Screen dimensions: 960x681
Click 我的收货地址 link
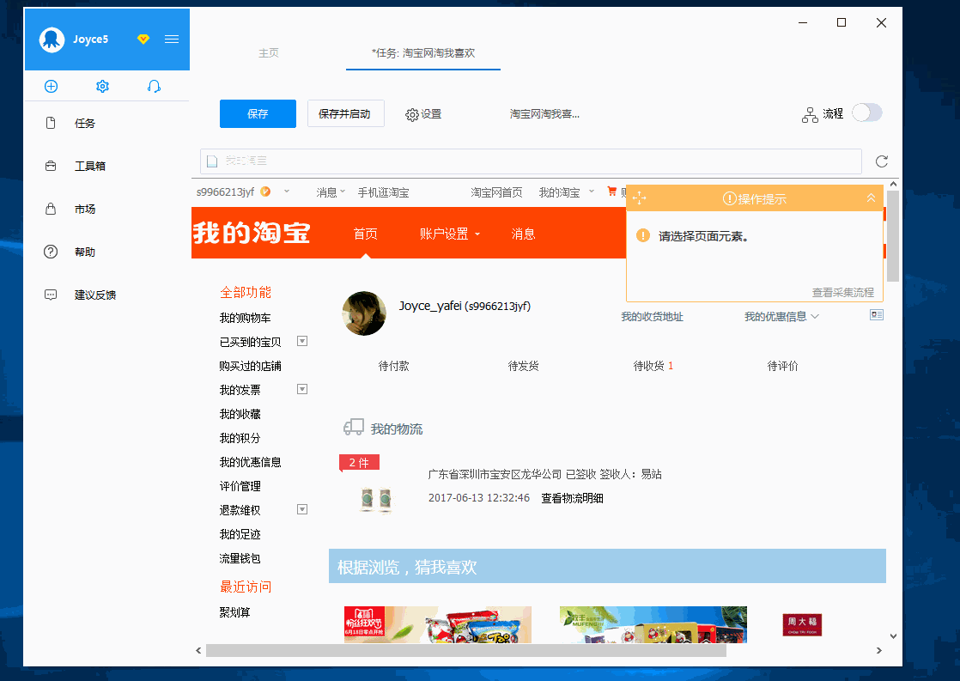click(x=652, y=317)
